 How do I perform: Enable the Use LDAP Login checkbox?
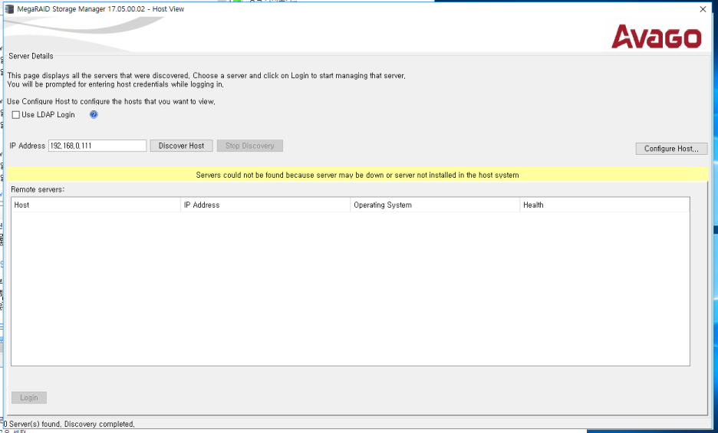pos(16,115)
